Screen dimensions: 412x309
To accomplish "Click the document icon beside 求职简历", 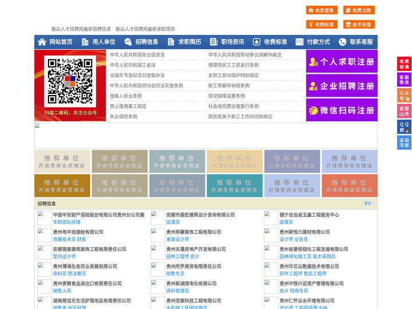I will [171, 42].
